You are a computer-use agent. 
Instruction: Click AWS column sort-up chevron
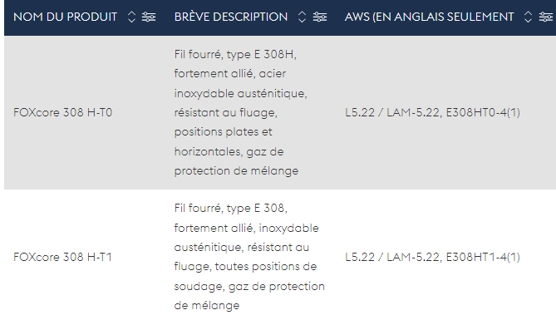(528, 13)
